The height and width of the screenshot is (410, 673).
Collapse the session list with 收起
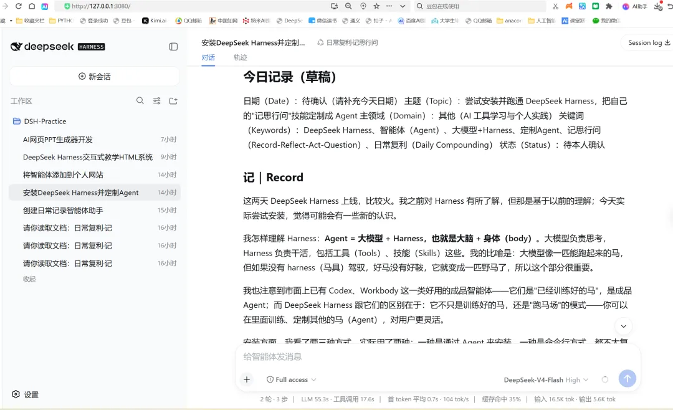coord(29,279)
